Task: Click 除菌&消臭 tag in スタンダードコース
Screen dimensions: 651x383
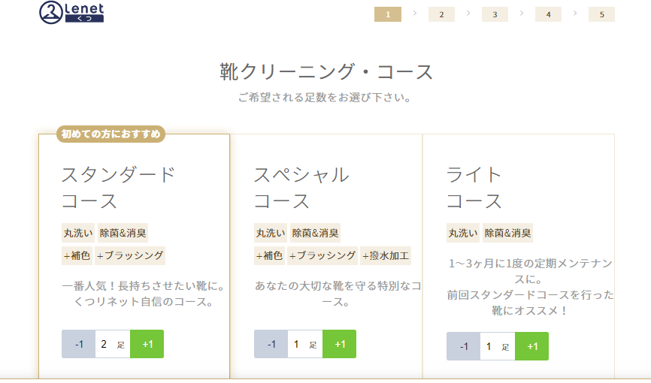Action: pos(123,233)
